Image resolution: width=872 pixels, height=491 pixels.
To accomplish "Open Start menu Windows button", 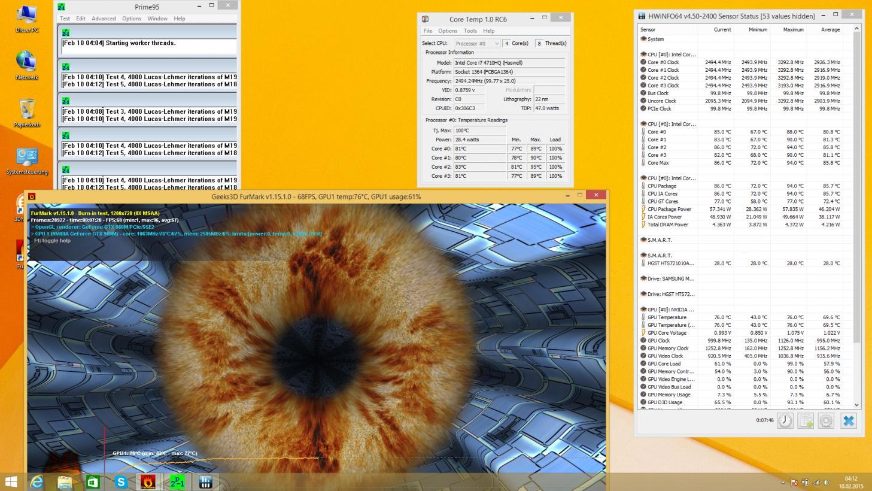I will click(11, 481).
